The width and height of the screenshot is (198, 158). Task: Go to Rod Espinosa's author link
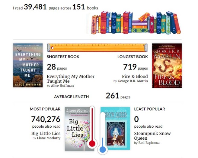[x=149, y=143]
